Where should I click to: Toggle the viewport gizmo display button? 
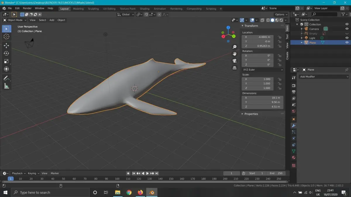point(242,20)
